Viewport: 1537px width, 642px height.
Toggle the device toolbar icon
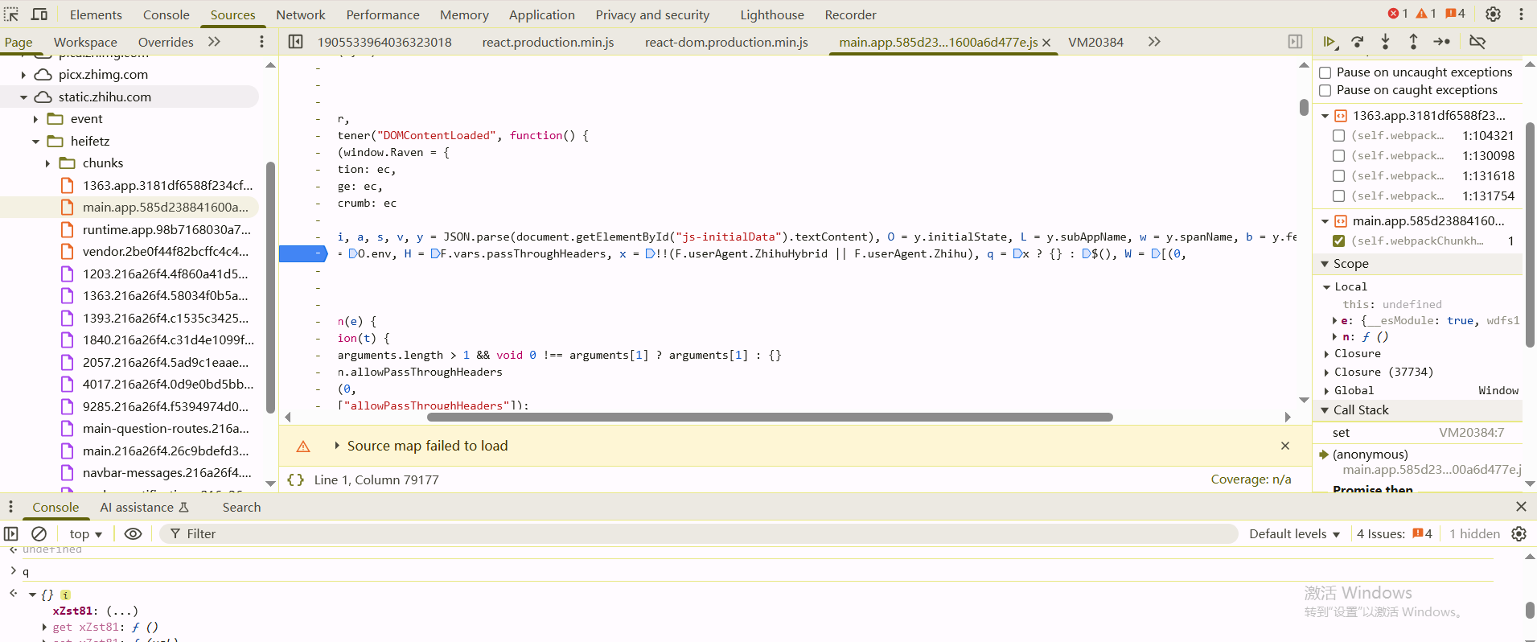tap(39, 14)
